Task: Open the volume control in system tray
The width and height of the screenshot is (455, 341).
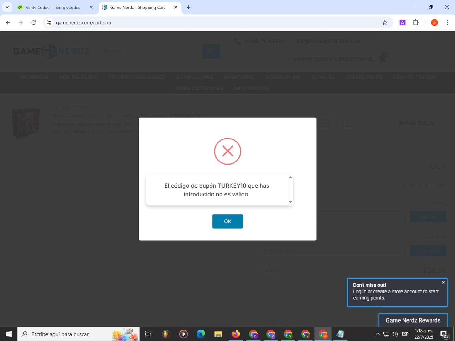Action: click(x=395, y=334)
